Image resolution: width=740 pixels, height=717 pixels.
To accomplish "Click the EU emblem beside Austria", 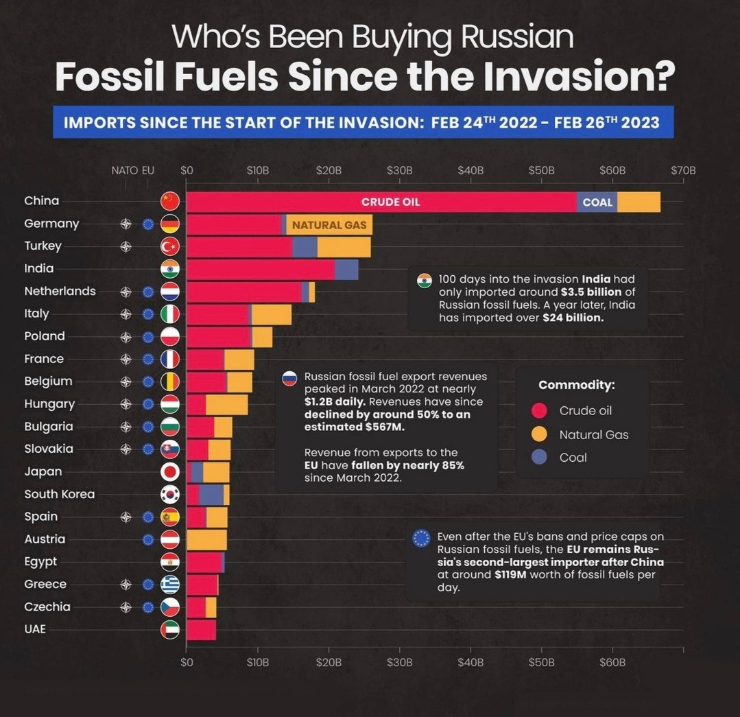I will point(148,539).
